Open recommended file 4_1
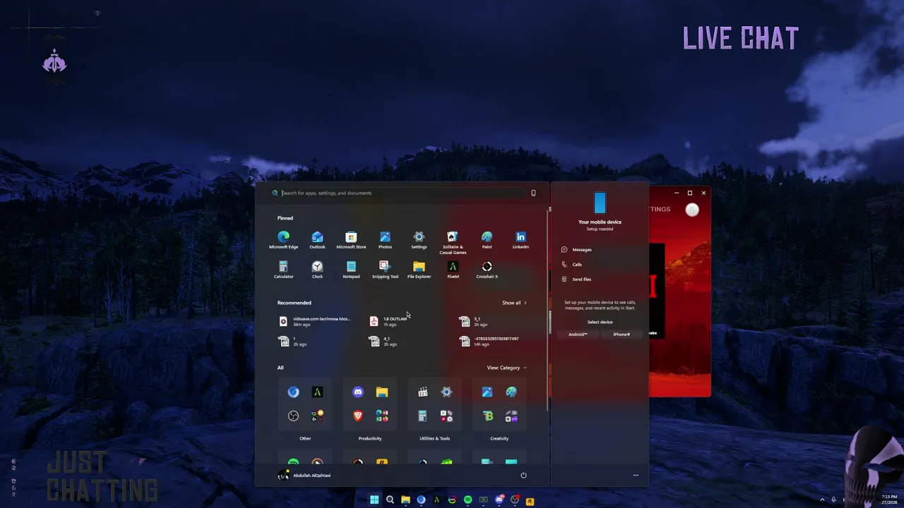 (383, 341)
